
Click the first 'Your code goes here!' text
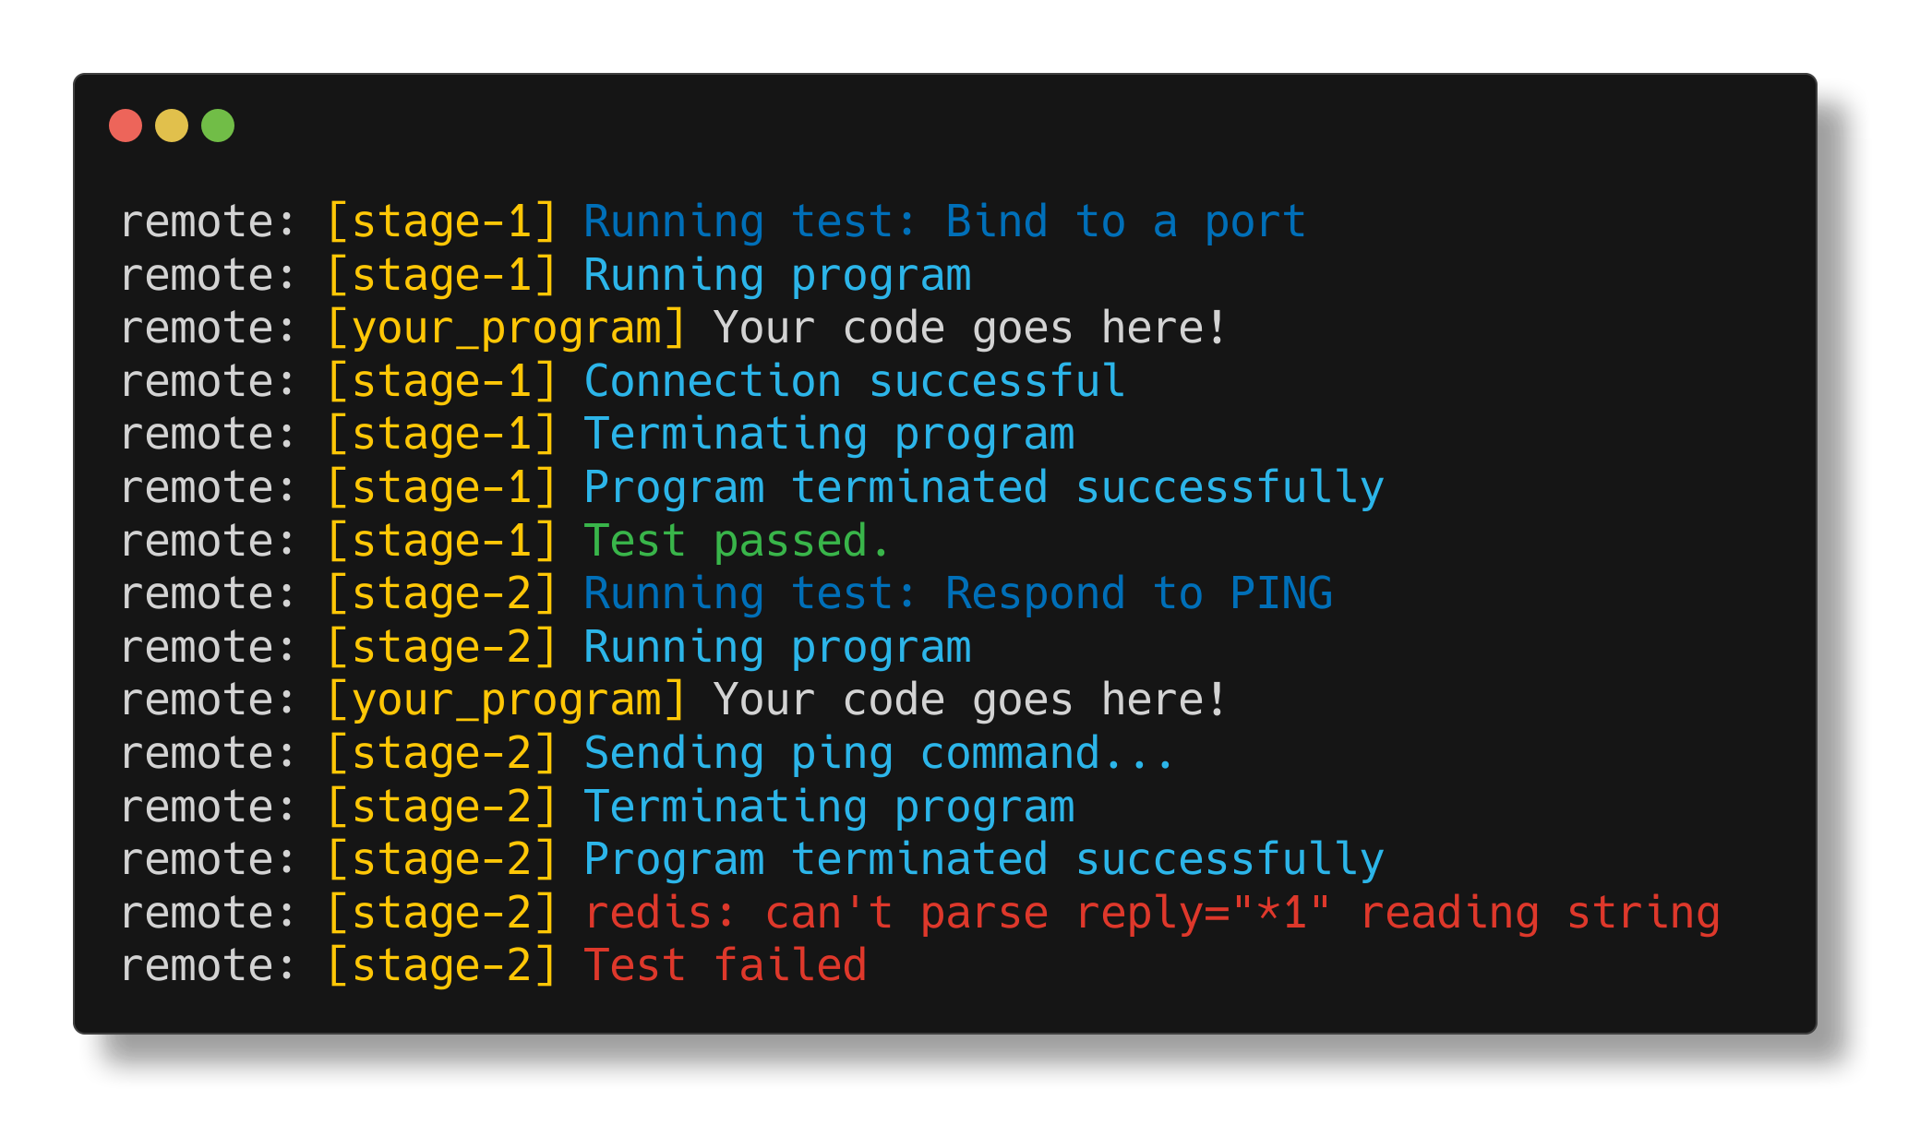click(969, 329)
